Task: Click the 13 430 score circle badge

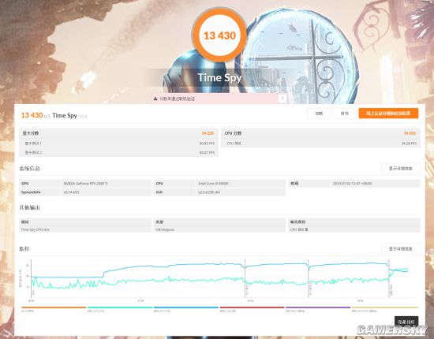Action: pyautogui.click(x=219, y=35)
